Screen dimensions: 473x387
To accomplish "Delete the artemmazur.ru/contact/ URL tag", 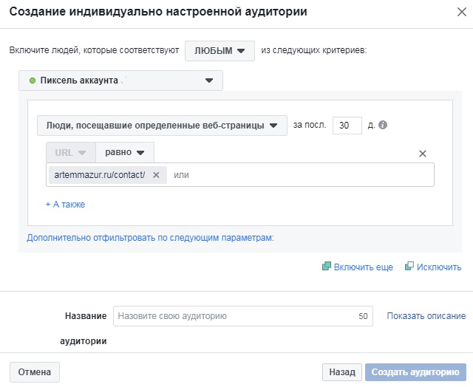I will coord(156,175).
